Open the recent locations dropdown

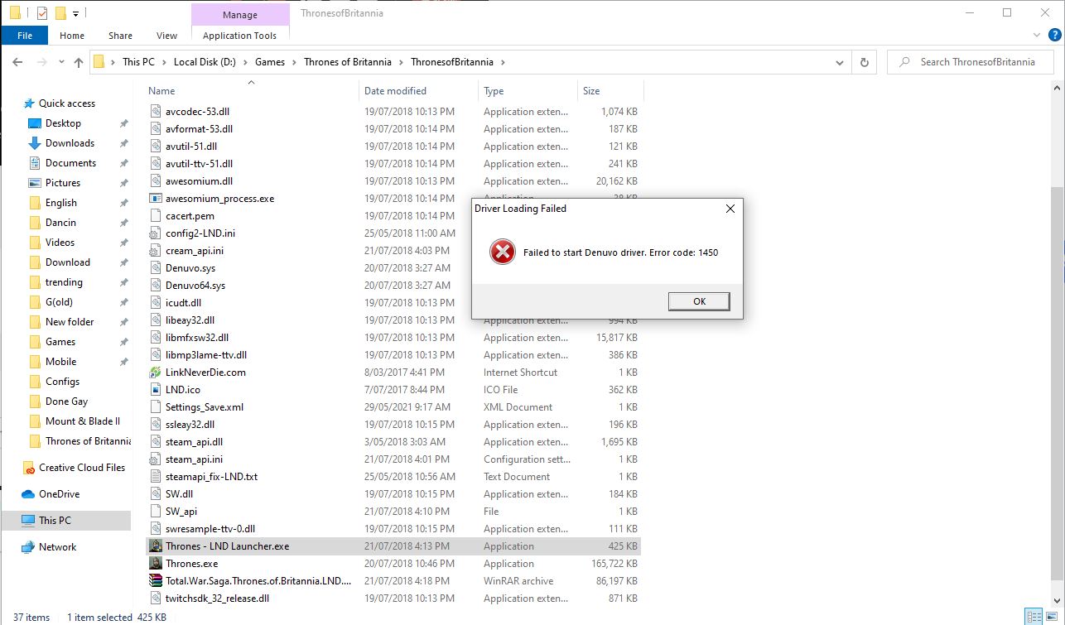[x=62, y=62]
